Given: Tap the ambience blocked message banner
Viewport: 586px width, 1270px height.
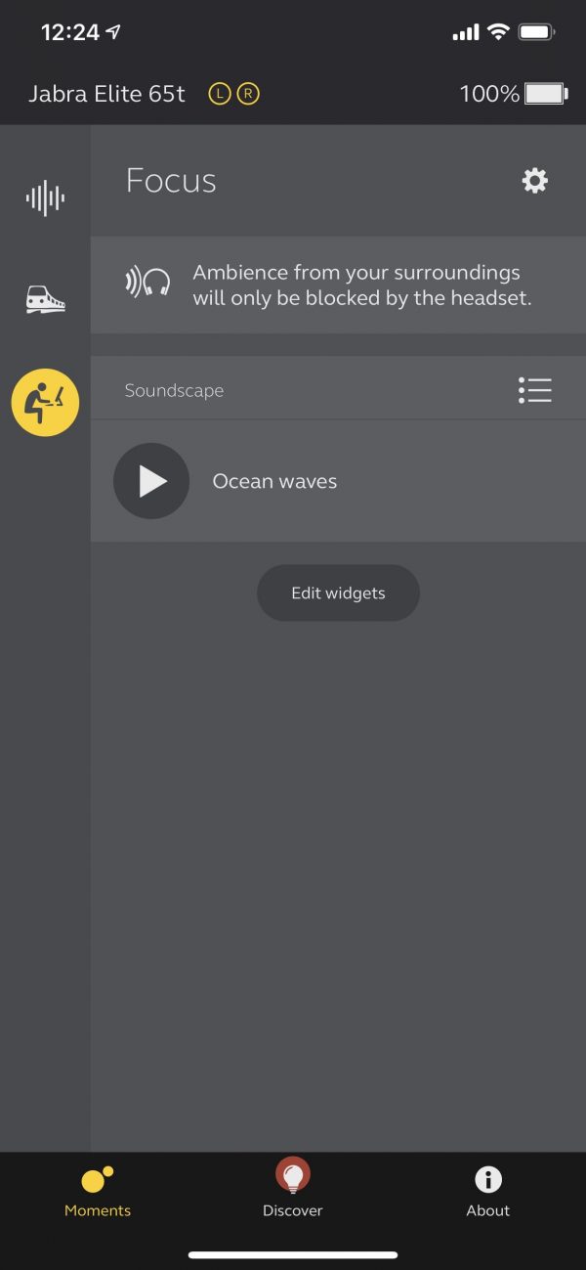Looking at the screenshot, I should coord(338,285).
